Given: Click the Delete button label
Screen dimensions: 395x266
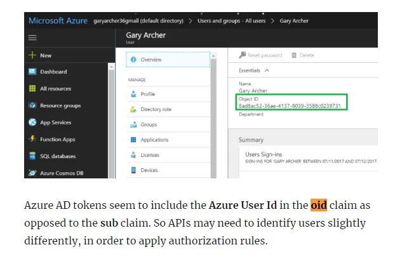Looking at the screenshot, I should point(307,55).
